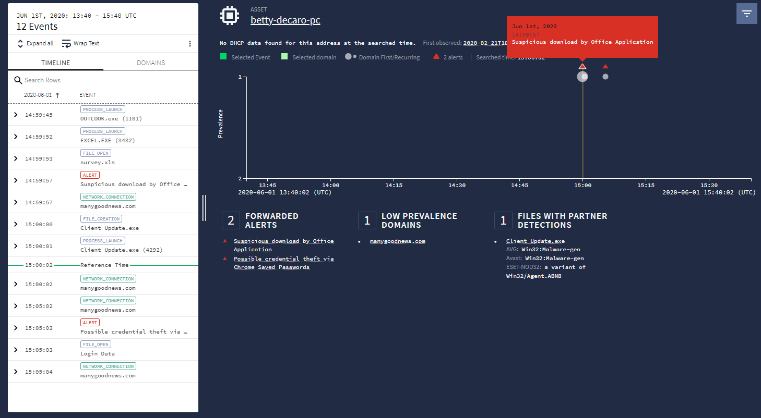This screenshot has height=418, width=761.
Task: Click the ALERT badge on the 14:59:57 row
Action: click(x=89, y=175)
